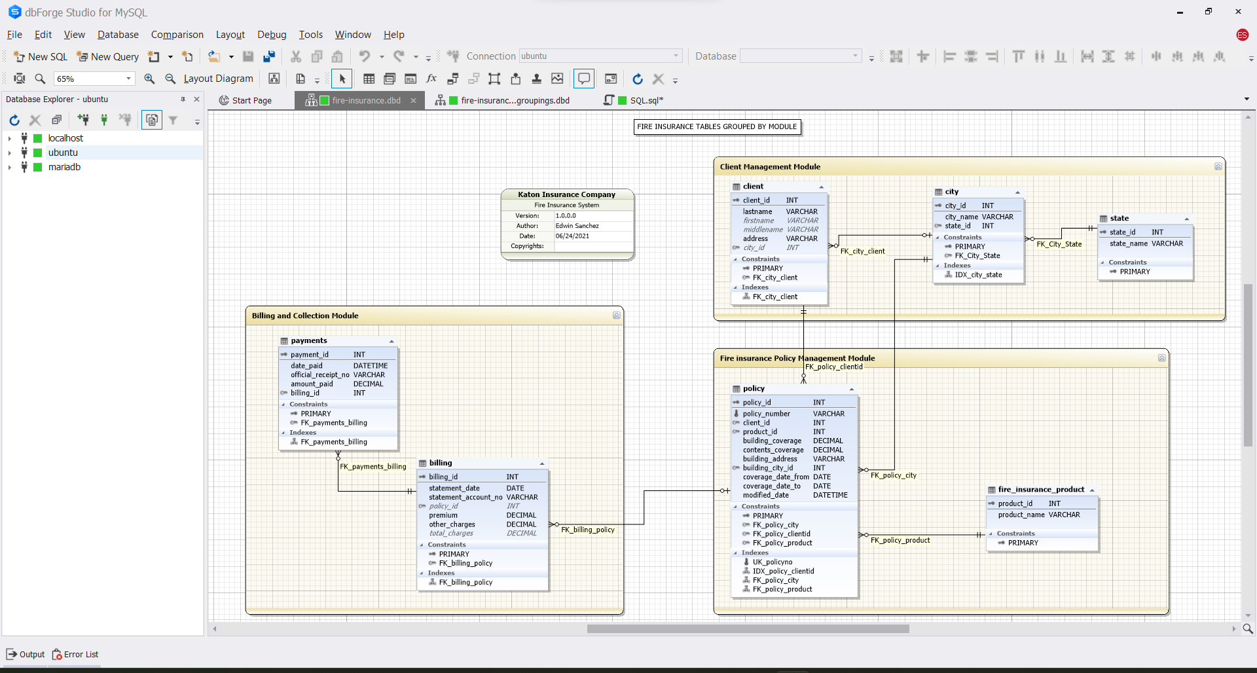This screenshot has width=1257, height=673.
Task: Click the New Connection plug icon in Explorer
Action: point(83,120)
